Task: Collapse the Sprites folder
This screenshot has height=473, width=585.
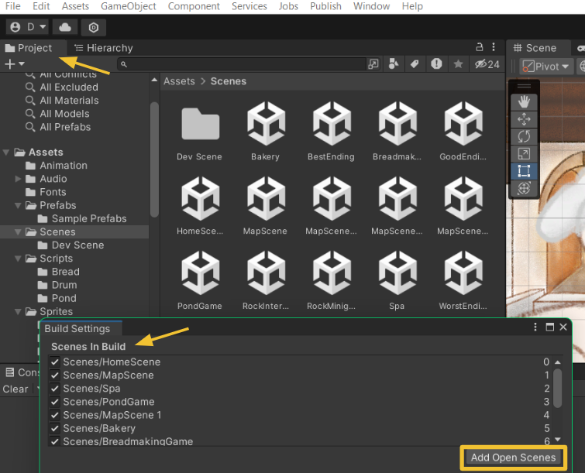Action: [18, 312]
